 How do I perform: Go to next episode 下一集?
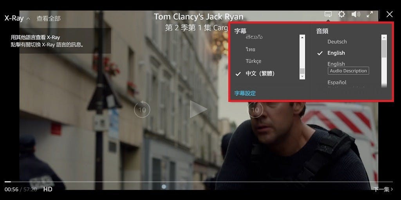click(383, 189)
